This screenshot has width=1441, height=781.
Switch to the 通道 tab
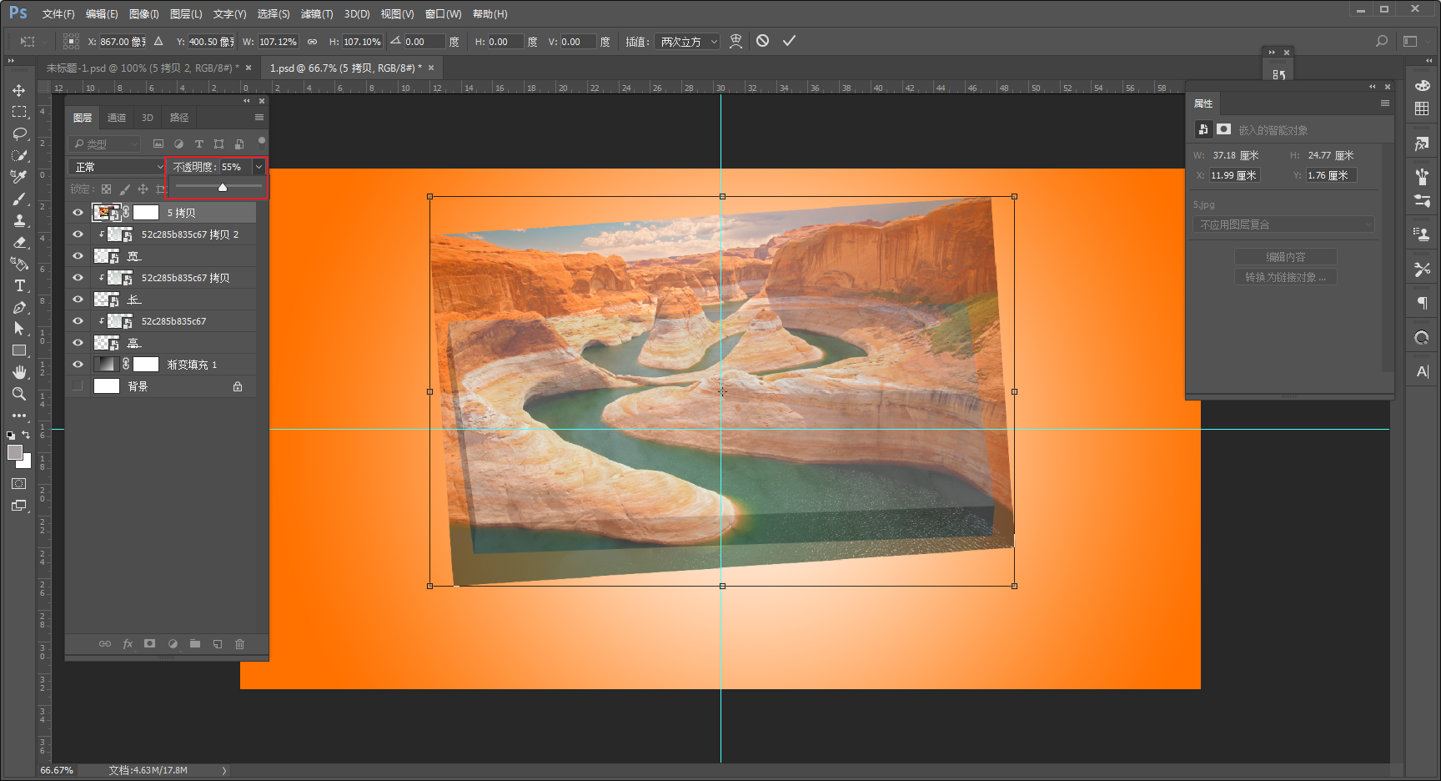pyautogui.click(x=117, y=118)
